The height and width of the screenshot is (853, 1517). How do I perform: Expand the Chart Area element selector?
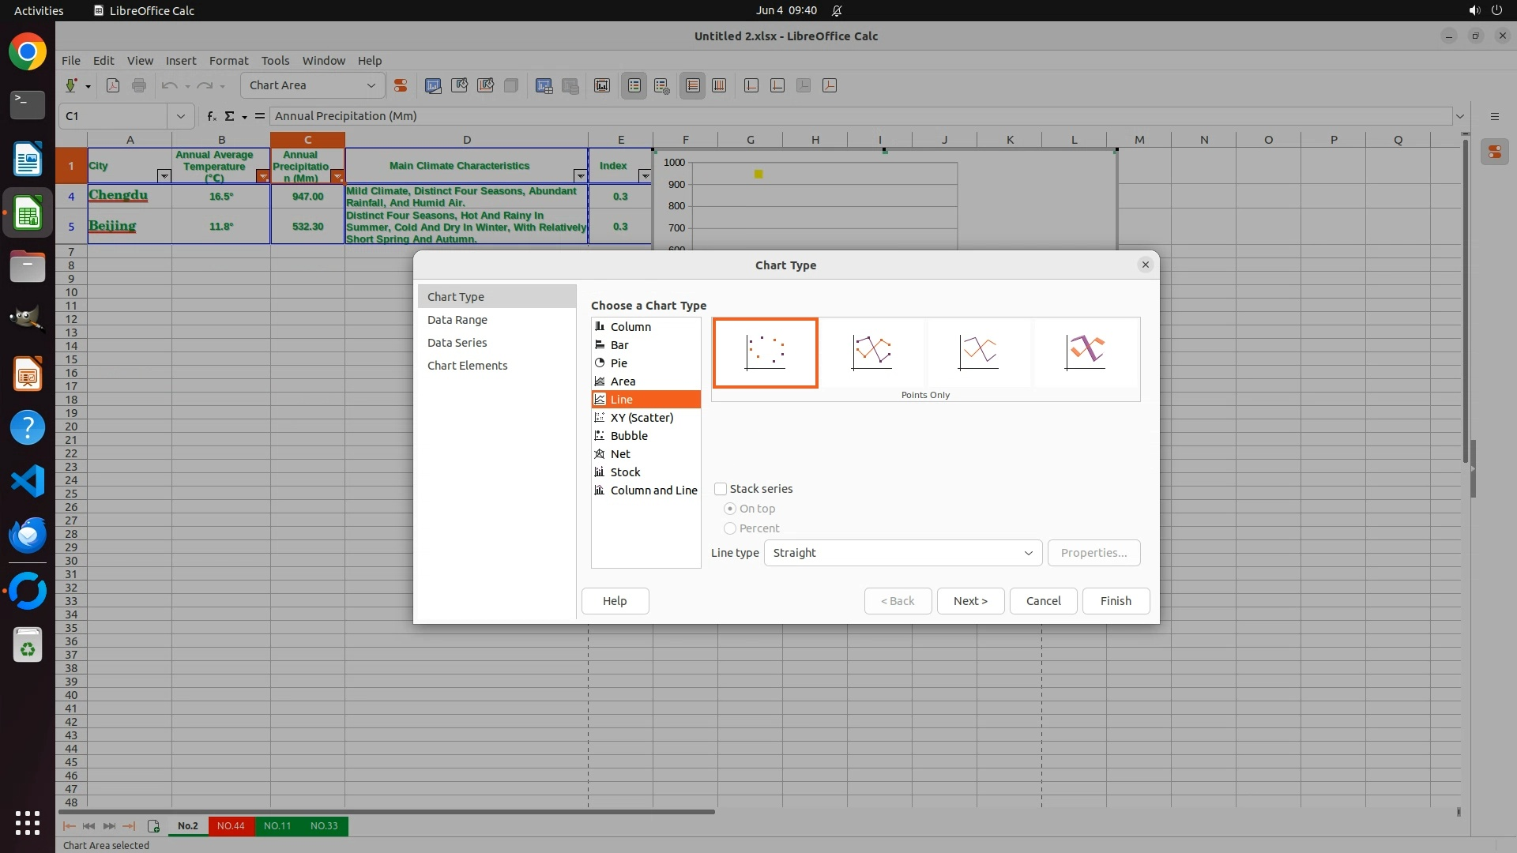[371, 85]
